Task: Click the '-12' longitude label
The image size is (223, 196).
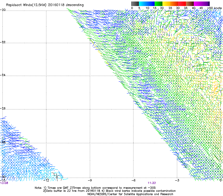Action: click(x=46, y=180)
